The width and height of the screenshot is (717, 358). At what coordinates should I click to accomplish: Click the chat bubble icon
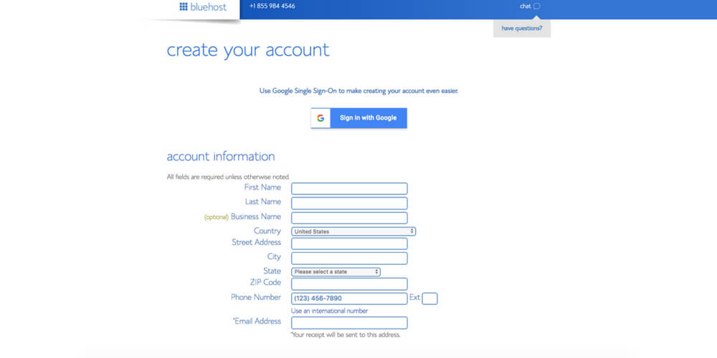537,6
